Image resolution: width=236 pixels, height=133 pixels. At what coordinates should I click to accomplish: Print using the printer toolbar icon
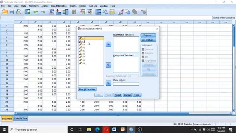tap(19, 12)
